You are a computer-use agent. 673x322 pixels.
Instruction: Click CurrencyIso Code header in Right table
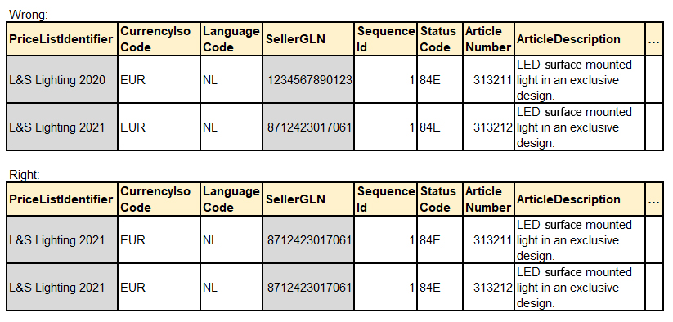coord(159,199)
